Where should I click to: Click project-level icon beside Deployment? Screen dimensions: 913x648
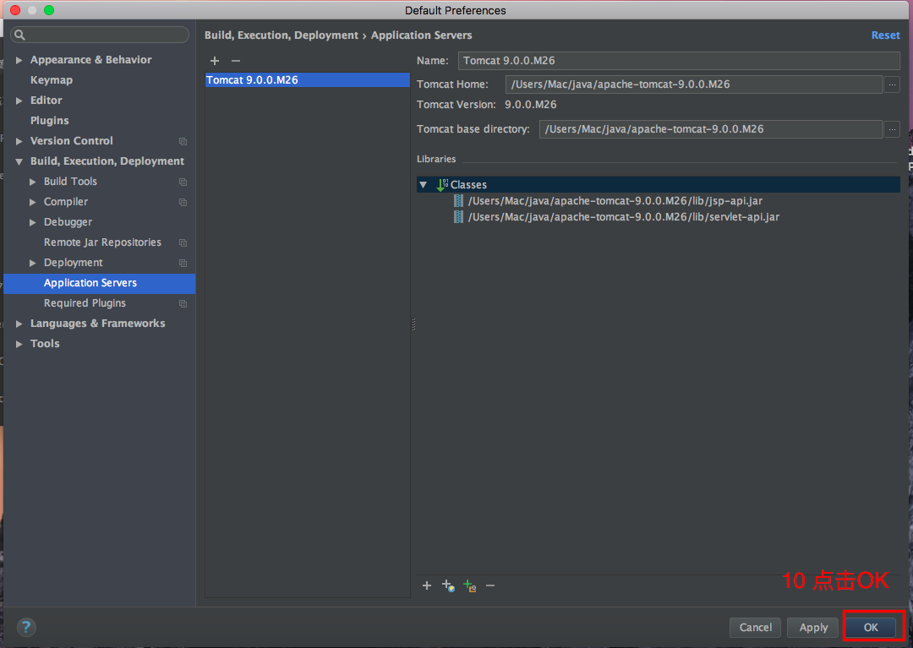pyautogui.click(x=183, y=263)
